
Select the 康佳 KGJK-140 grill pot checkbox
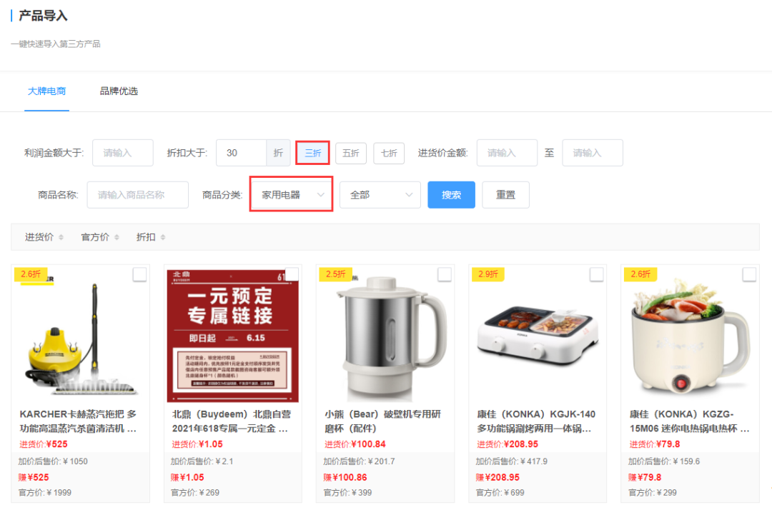pos(597,275)
